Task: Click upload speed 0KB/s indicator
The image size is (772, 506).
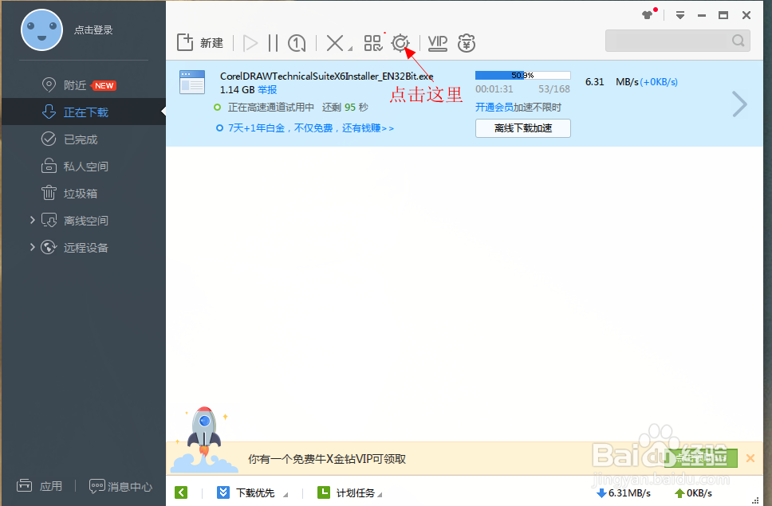Action: 693,492
